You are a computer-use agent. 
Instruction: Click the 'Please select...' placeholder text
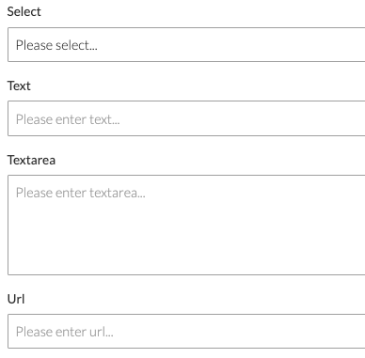(x=56, y=45)
